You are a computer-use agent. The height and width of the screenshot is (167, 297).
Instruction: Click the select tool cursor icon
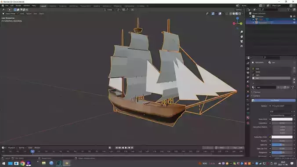pos(10,10)
